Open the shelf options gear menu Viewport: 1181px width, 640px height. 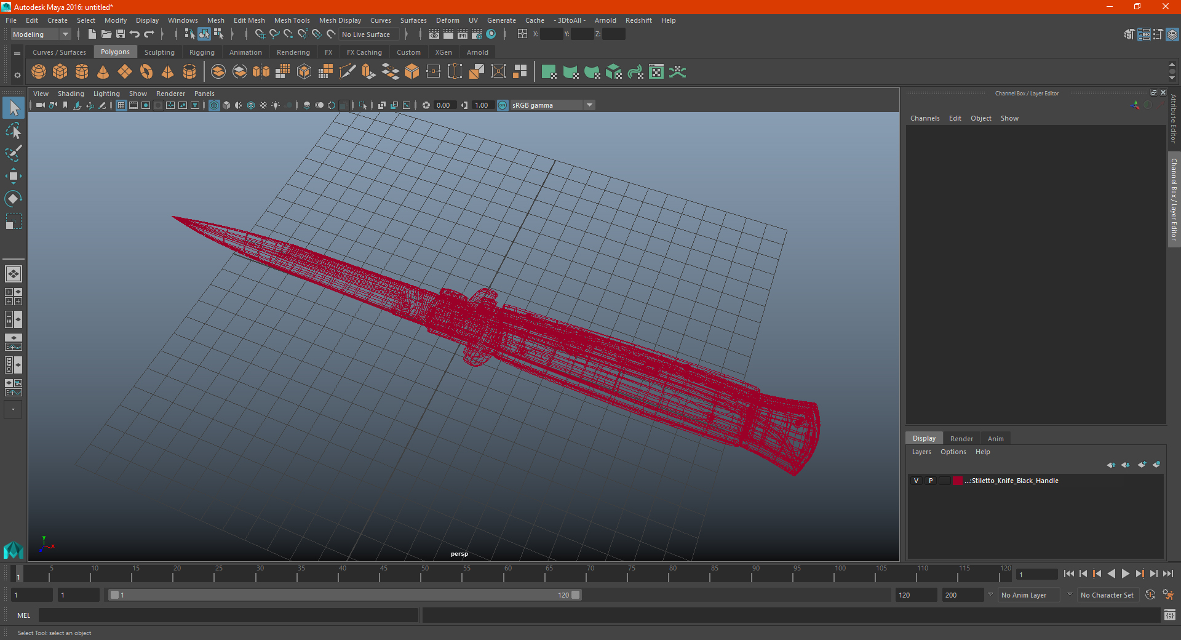pos(17,76)
